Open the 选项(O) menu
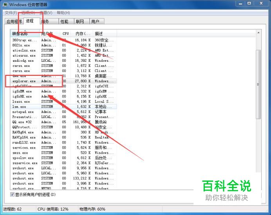 point(28,13)
